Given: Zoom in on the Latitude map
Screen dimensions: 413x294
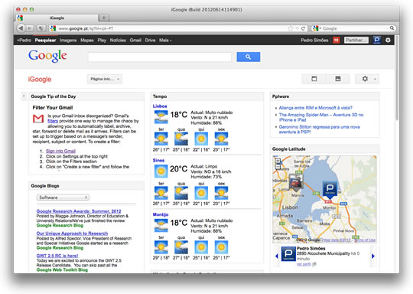Looking at the screenshot, I should [x=278, y=161].
